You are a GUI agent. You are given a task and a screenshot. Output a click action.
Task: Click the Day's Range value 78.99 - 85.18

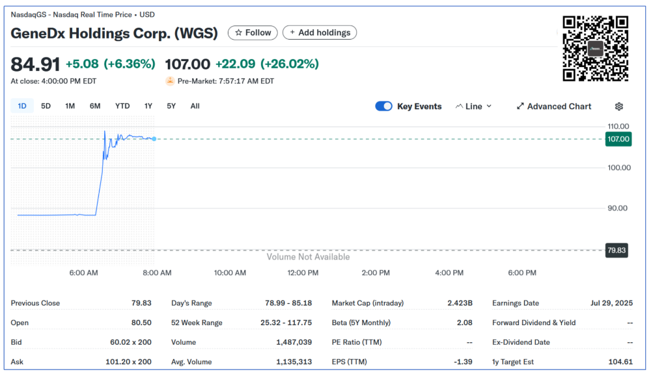(x=288, y=303)
